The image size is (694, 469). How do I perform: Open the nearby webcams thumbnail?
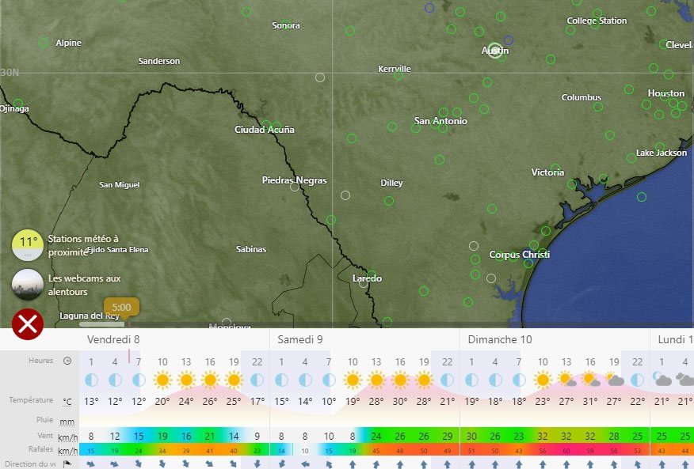tap(28, 284)
